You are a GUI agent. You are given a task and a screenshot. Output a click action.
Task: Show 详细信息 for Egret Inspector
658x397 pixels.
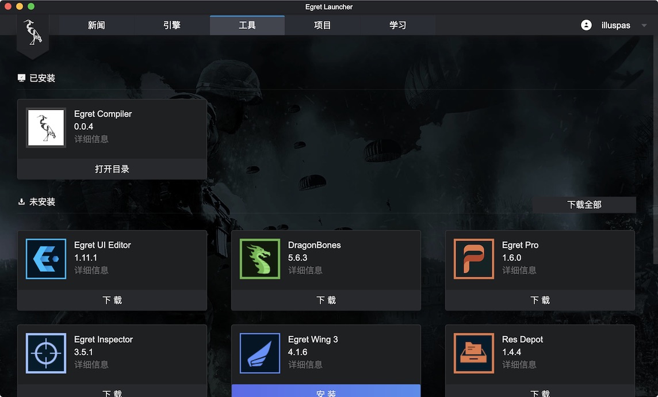click(91, 365)
